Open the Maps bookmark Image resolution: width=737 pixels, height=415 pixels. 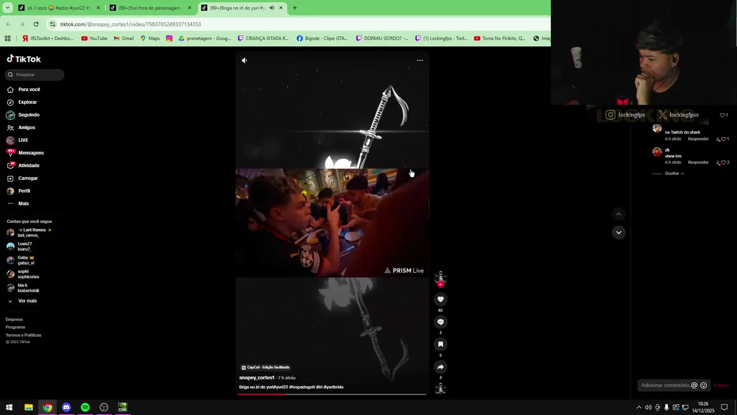[150, 39]
